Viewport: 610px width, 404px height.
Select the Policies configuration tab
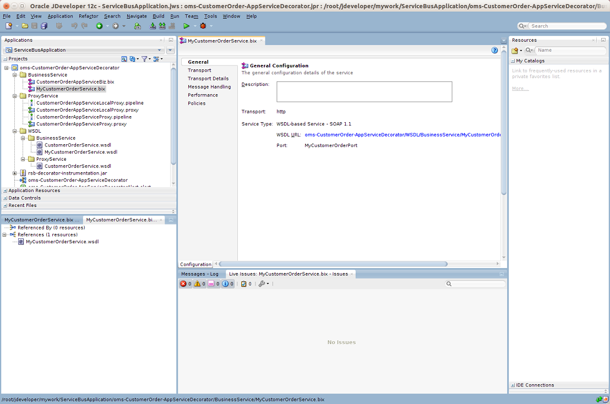(197, 103)
